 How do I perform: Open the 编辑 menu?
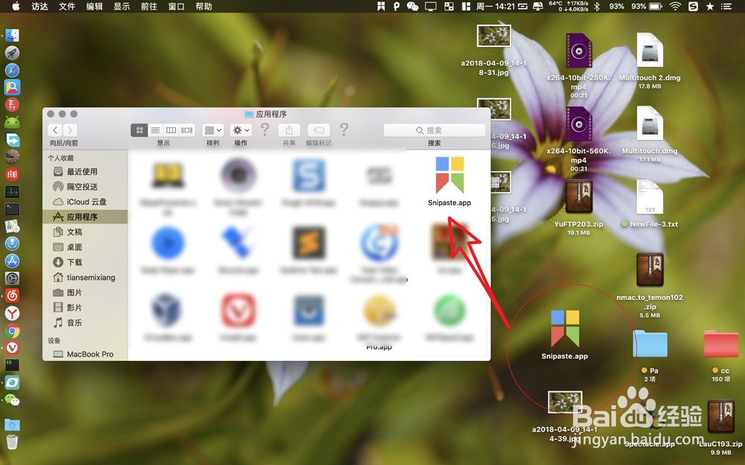coord(94,6)
